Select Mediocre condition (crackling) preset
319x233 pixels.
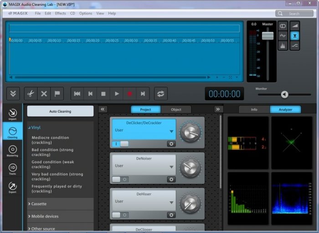pyautogui.click(x=50, y=140)
